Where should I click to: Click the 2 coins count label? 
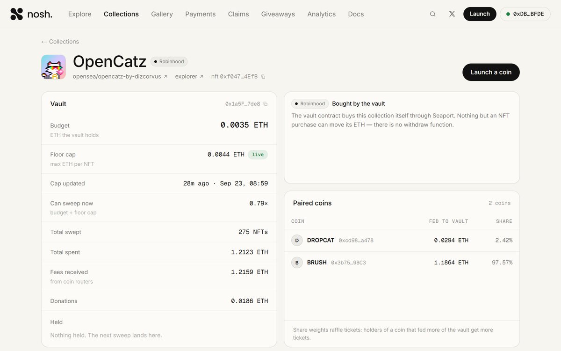(500, 203)
